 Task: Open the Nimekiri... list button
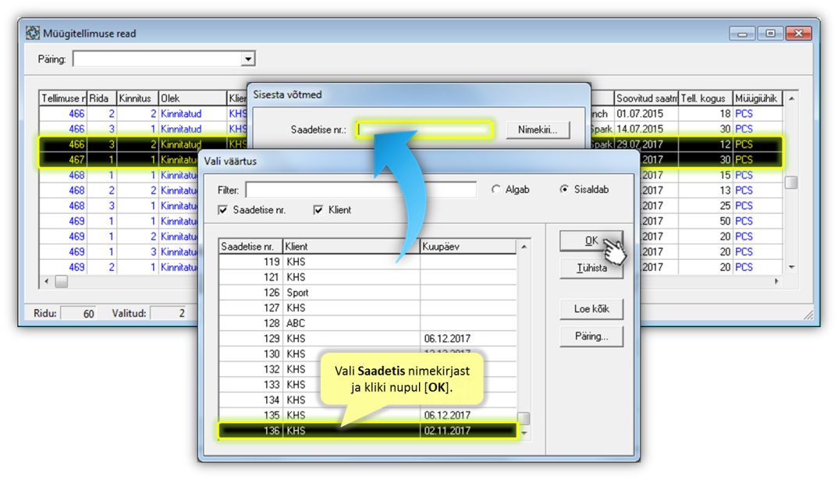click(537, 130)
